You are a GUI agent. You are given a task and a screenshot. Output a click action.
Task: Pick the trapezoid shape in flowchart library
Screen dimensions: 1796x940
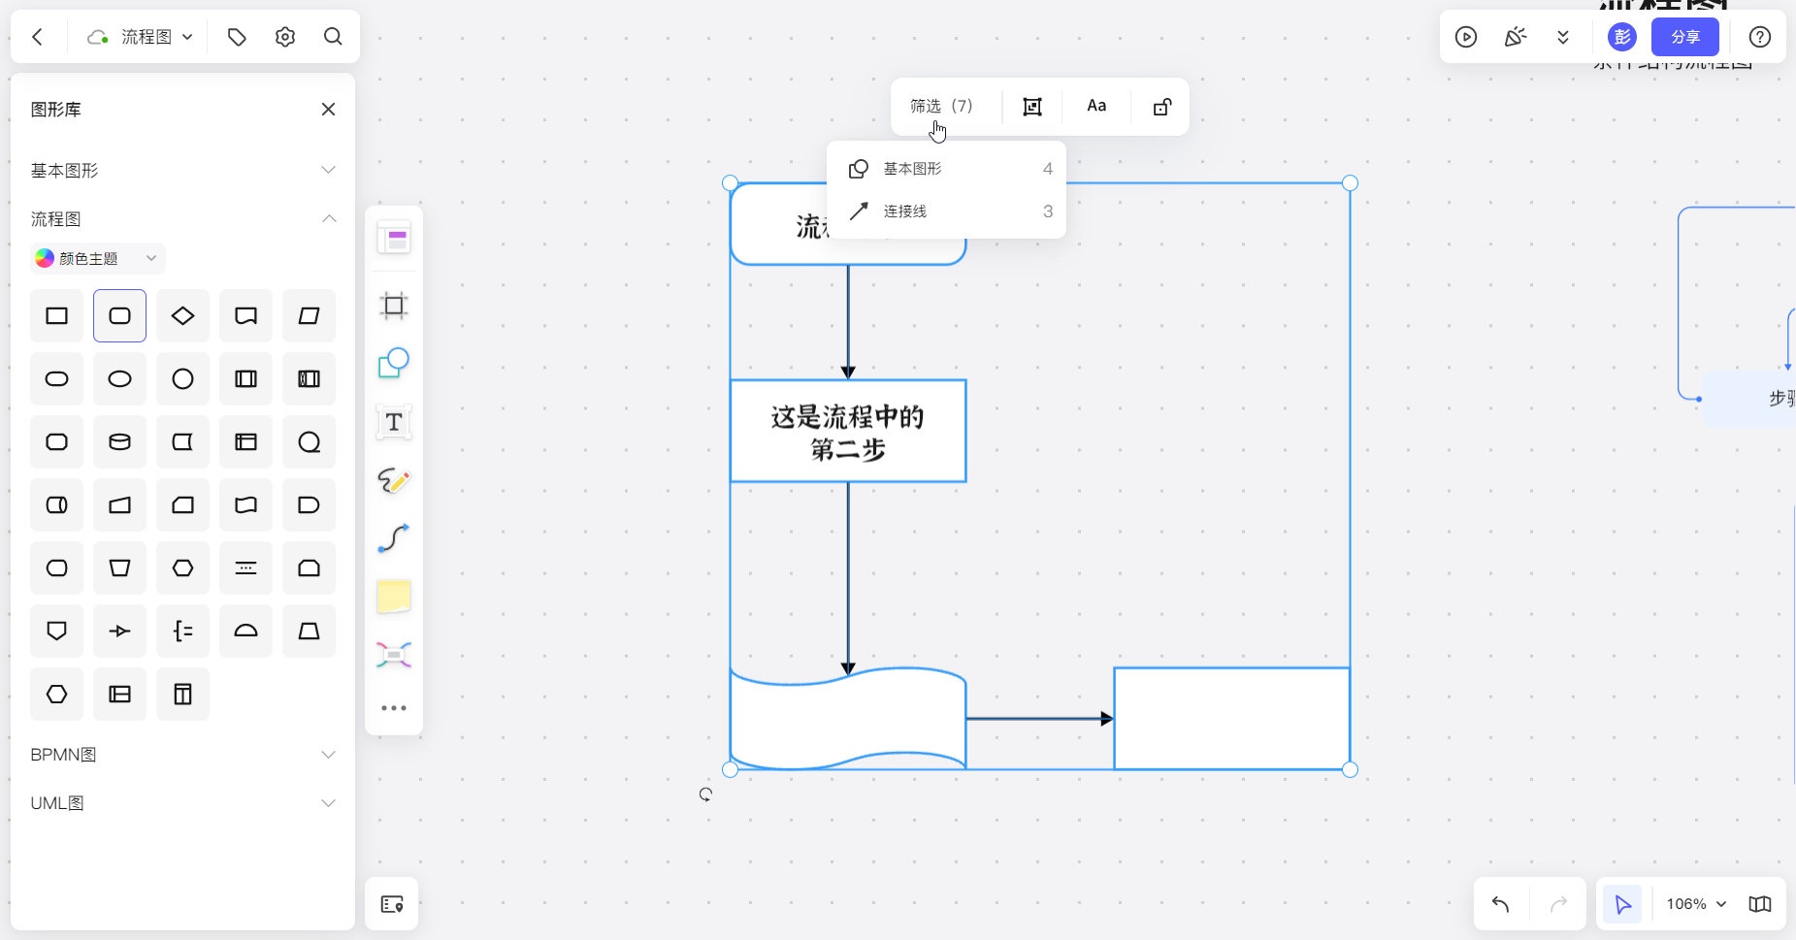(310, 632)
